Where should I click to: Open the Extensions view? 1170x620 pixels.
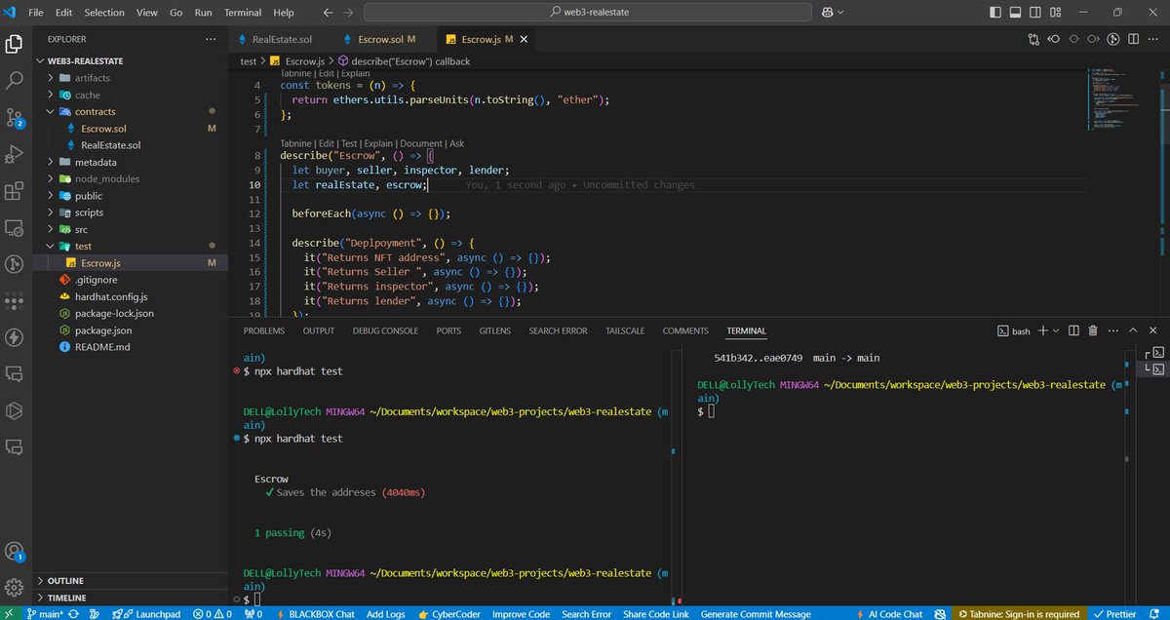coord(15,191)
